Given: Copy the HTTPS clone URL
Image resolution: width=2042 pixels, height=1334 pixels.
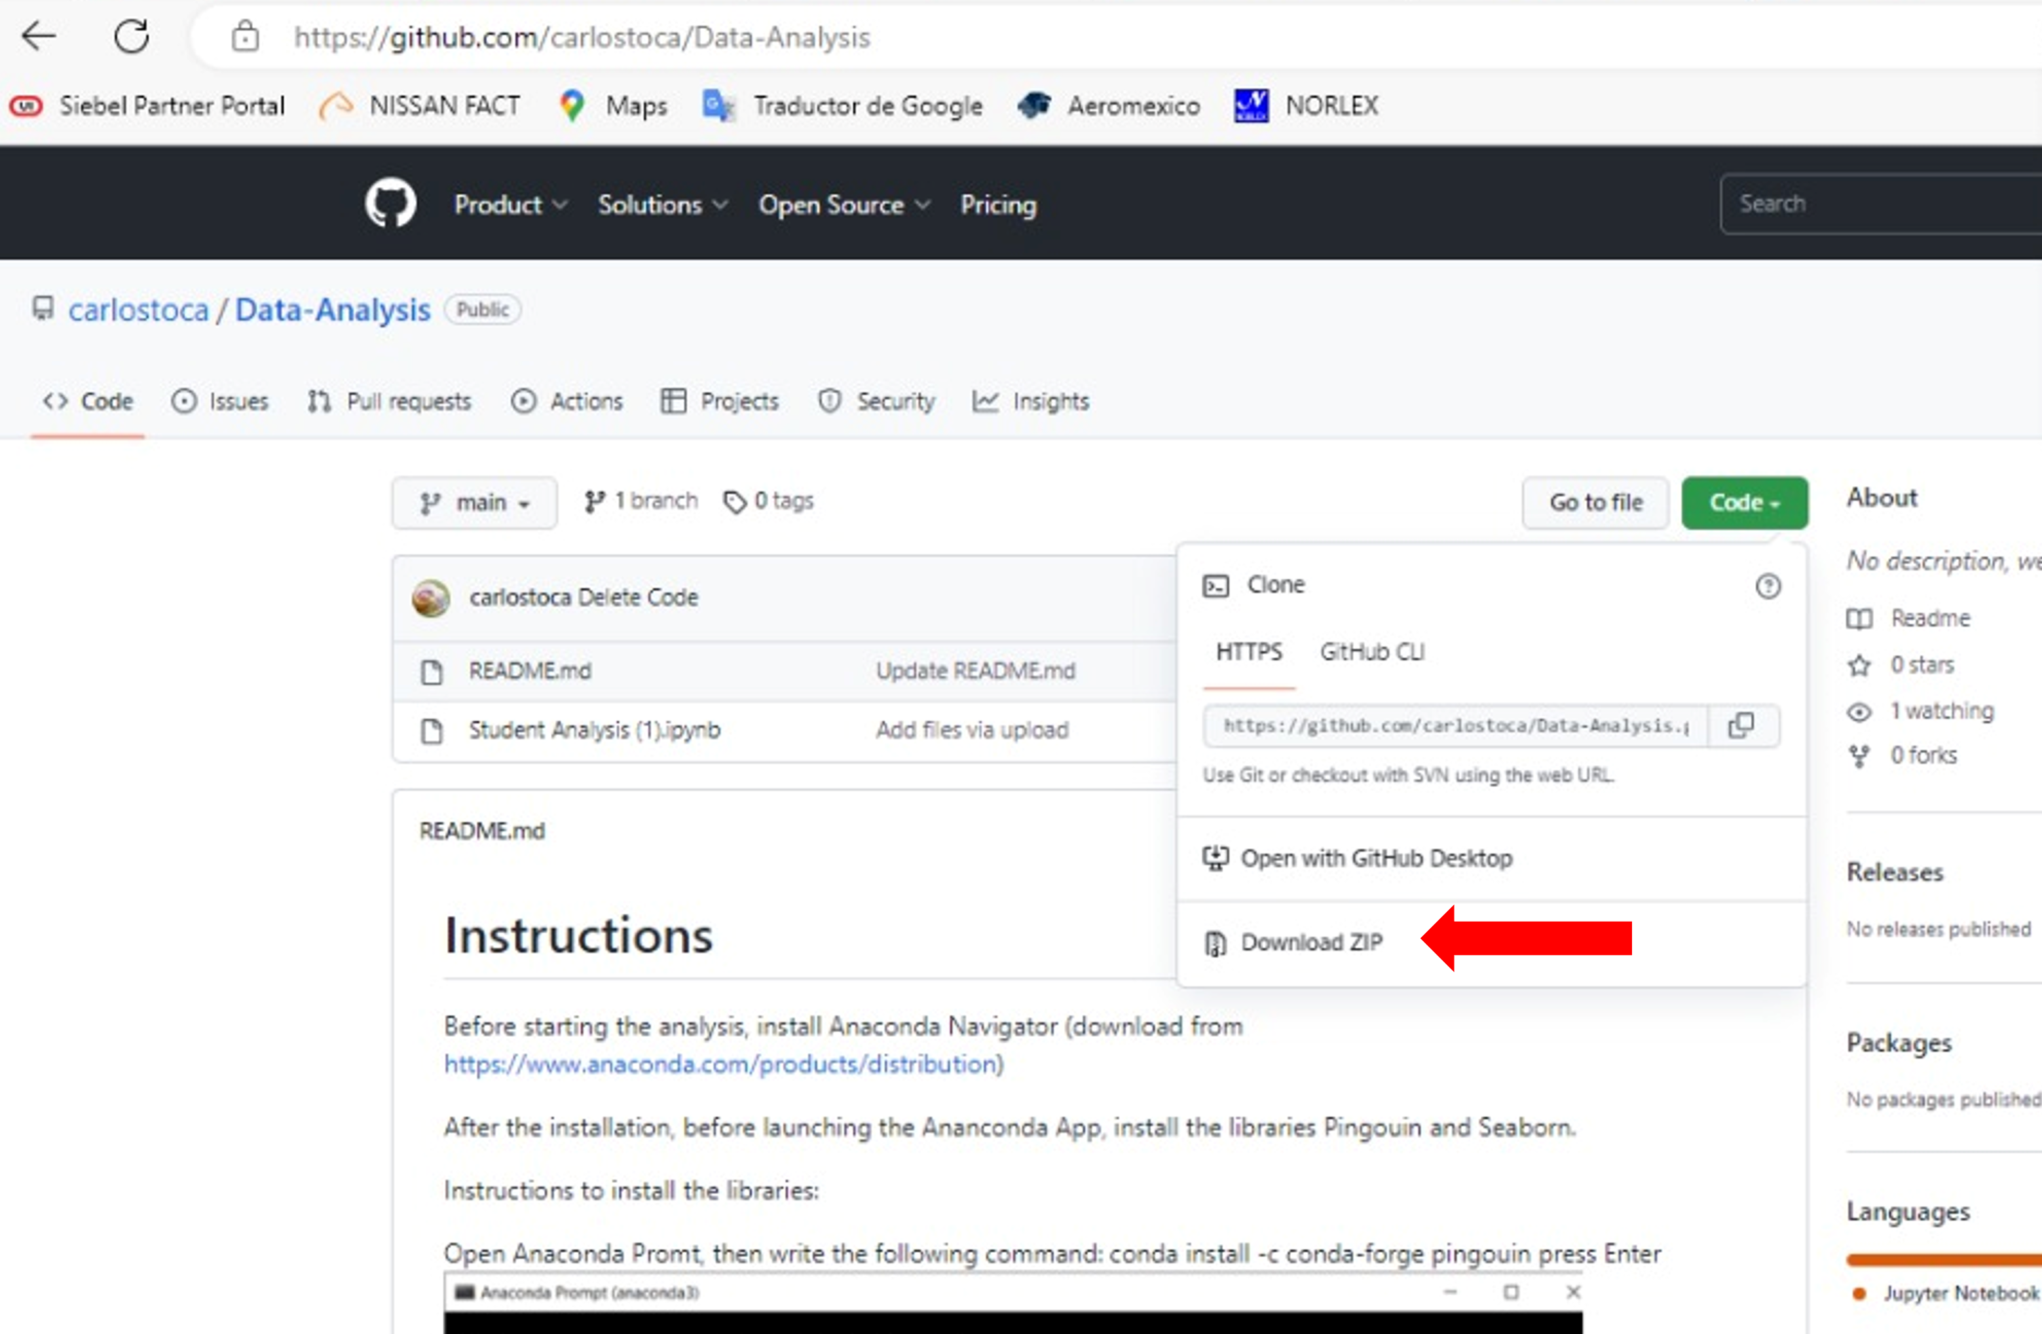Looking at the screenshot, I should (1741, 725).
